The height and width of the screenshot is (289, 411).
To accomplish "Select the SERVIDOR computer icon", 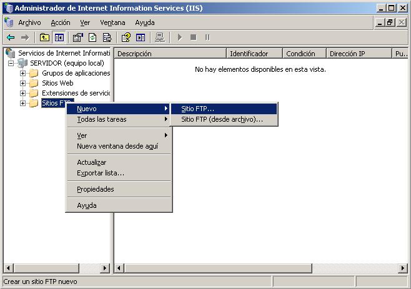I will click(x=22, y=63).
